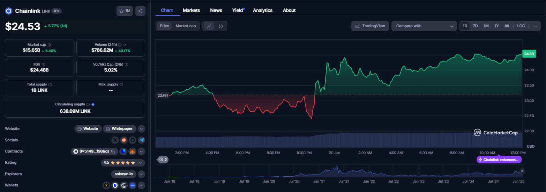This screenshot has width=546, height=192.
Task: Set chart range to 7D
Action: (475, 26)
